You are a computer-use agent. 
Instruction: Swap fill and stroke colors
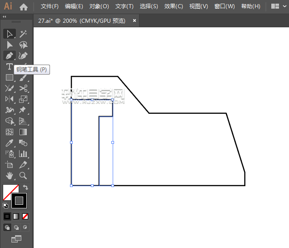(x=26, y=187)
